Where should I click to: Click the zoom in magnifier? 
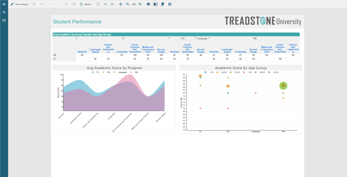(x=140, y=4)
